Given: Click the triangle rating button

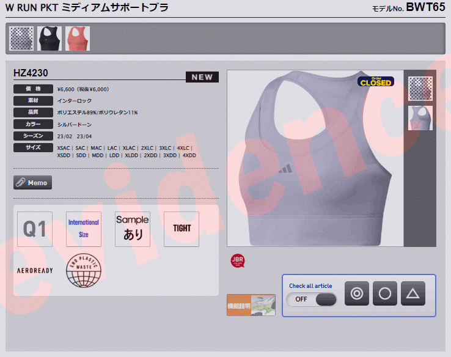Looking at the screenshot, I should [x=413, y=293].
